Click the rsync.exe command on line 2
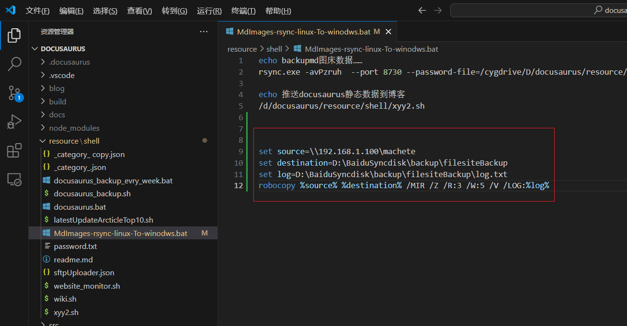This screenshot has height=326, width=627. (x=279, y=72)
